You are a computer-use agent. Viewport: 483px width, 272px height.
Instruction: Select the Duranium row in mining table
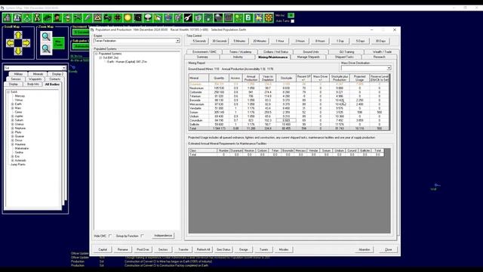[x=288, y=84]
